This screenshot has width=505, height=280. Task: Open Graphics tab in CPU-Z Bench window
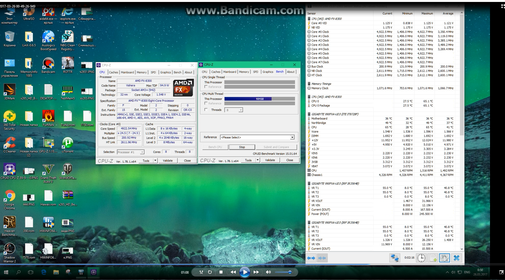tap(268, 72)
